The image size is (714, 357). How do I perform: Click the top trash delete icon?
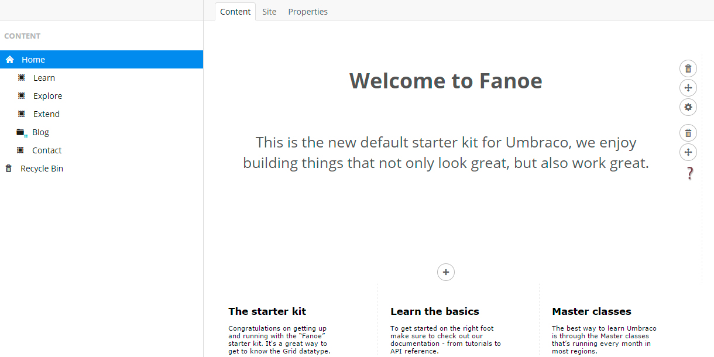tap(688, 68)
